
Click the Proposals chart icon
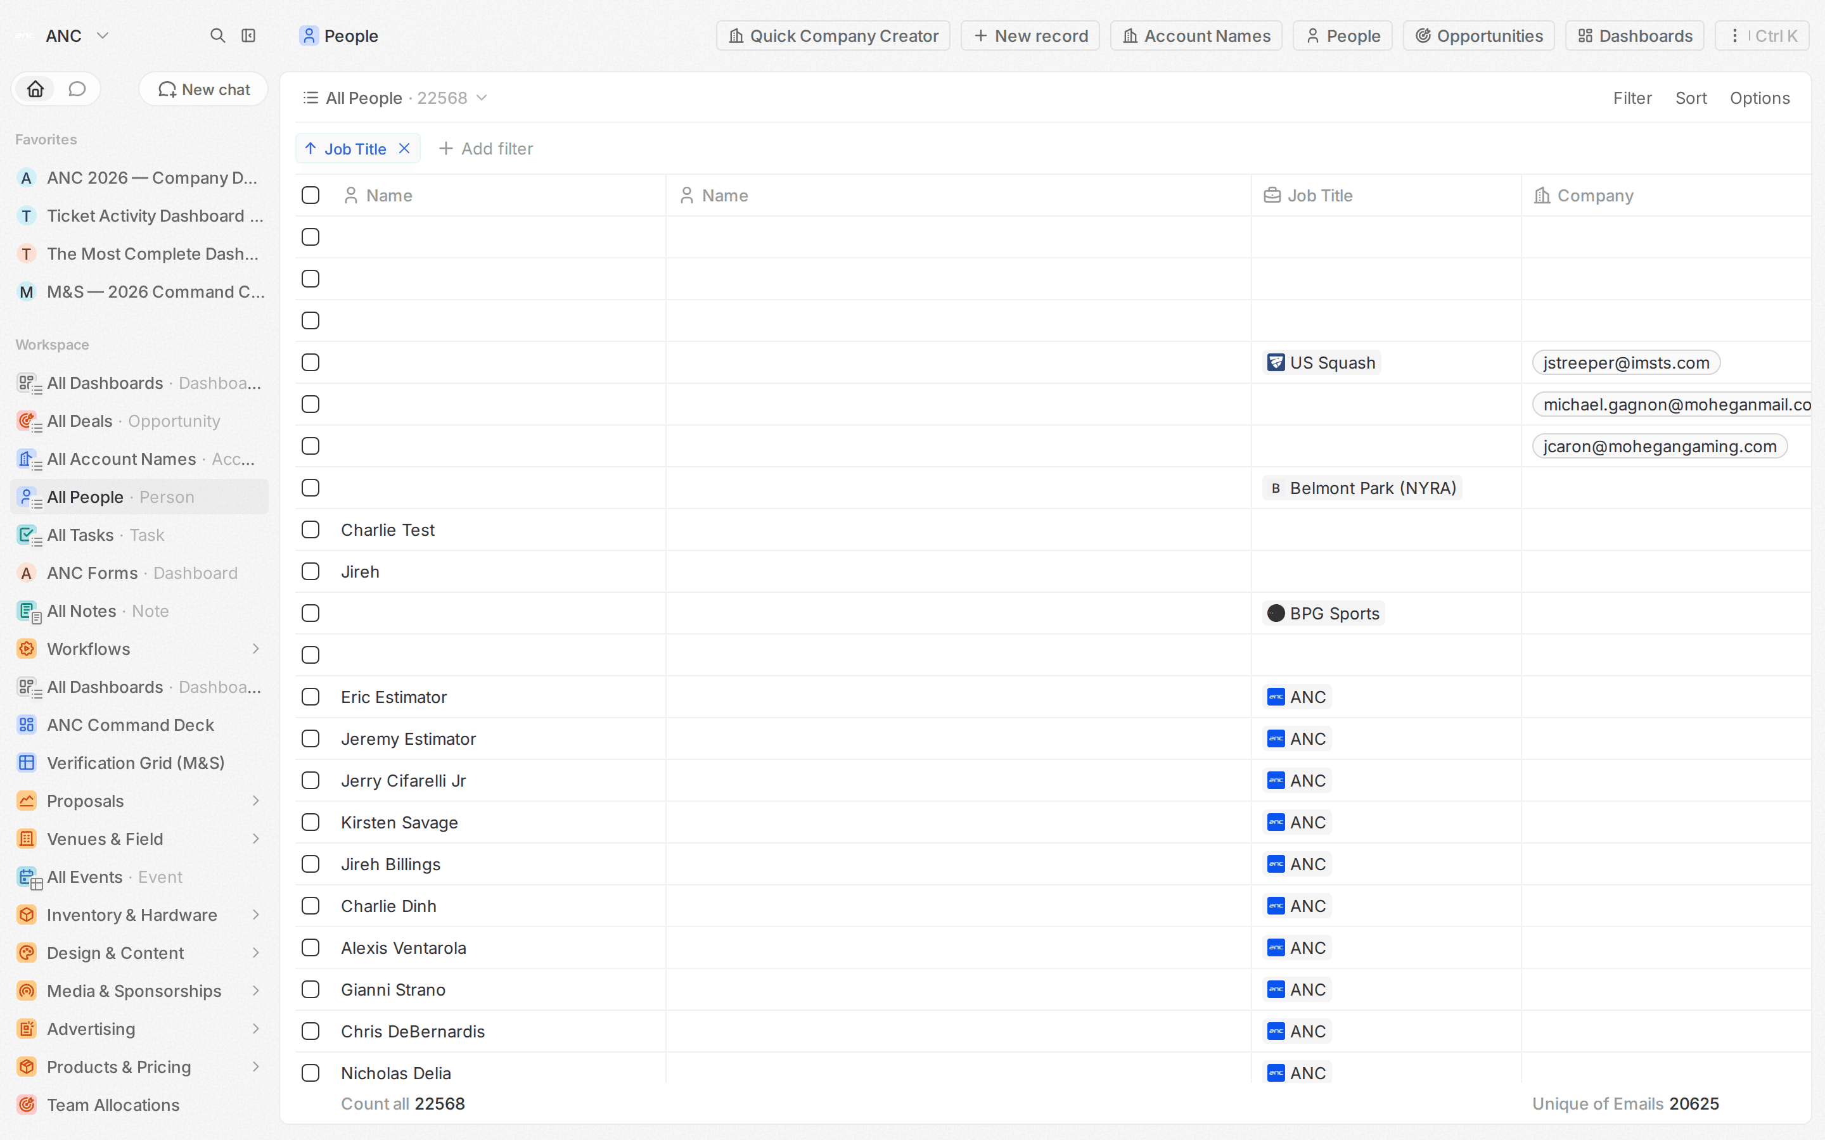(x=27, y=801)
